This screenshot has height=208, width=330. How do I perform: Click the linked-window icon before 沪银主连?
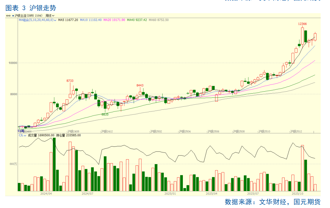click(8, 15)
